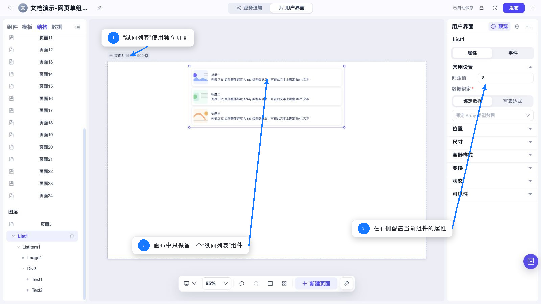Expand the 位置 section

click(x=530, y=129)
